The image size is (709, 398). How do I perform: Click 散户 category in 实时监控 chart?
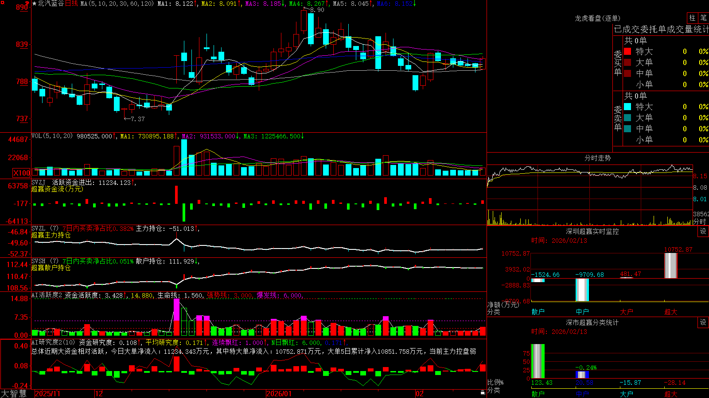538,312
